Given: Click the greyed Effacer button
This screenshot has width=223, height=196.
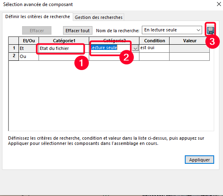Looking at the screenshot, I should coord(37,31).
